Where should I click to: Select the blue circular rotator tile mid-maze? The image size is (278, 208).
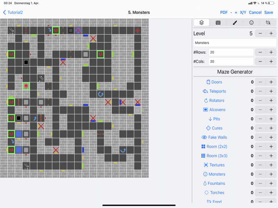pyautogui.click(x=100, y=94)
